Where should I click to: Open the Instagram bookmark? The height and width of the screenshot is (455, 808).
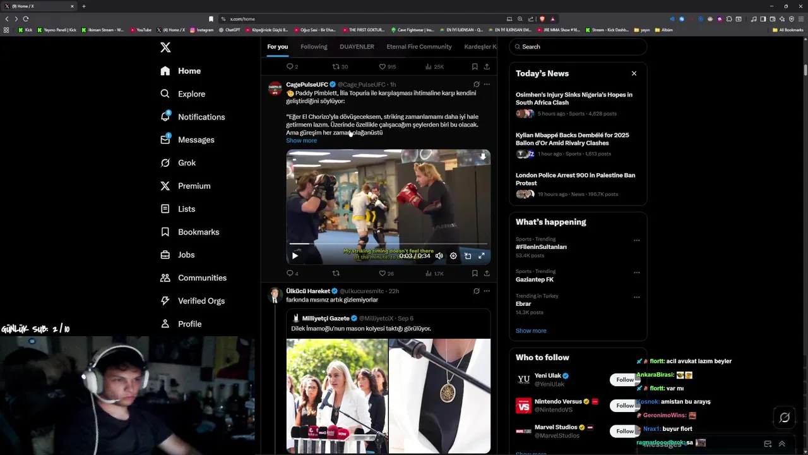201,30
